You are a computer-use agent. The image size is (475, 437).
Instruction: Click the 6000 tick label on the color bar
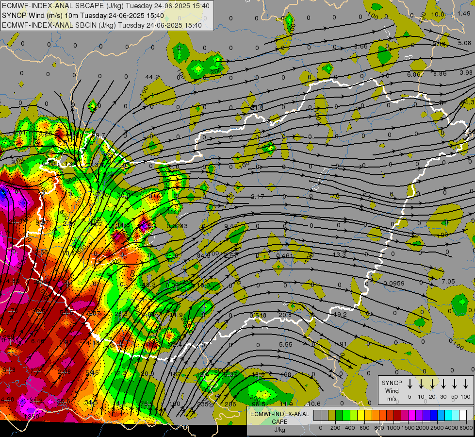pyautogui.click(x=467, y=428)
